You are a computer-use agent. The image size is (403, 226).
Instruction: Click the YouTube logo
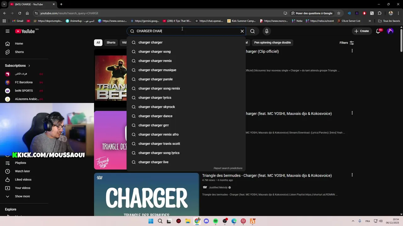pos(25,31)
